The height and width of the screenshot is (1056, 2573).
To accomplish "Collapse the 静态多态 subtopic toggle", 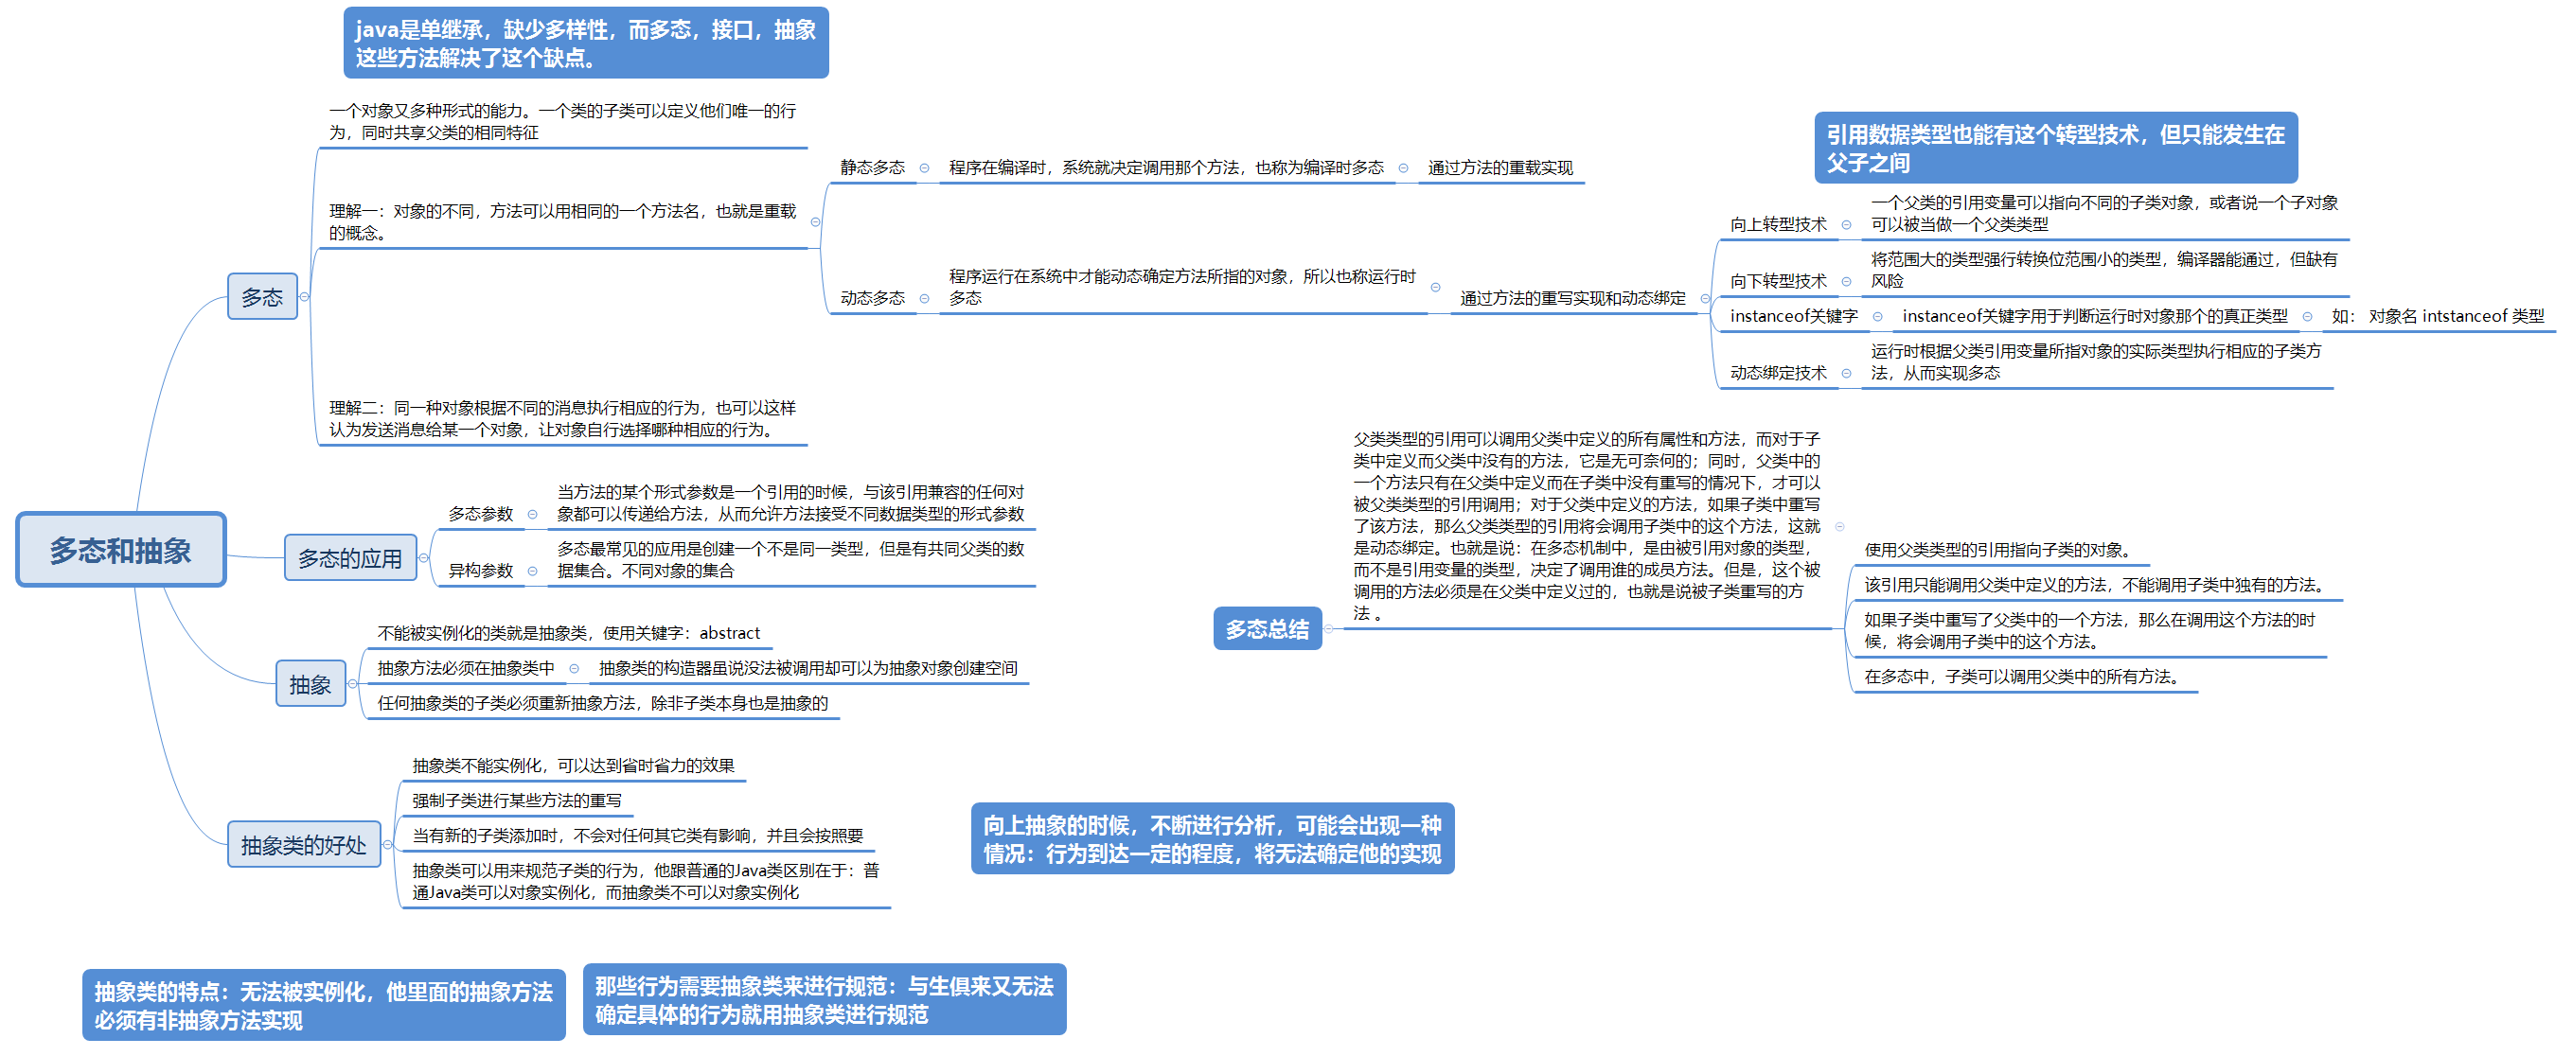I will (x=925, y=167).
